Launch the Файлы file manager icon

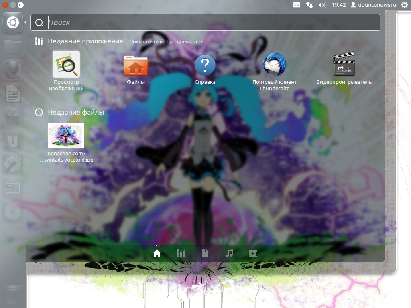tap(136, 65)
